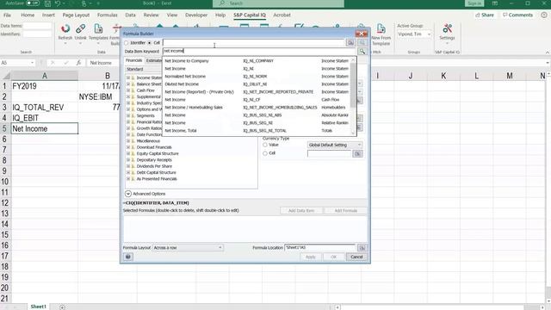
Task: Click the currency cell range picker icon
Action: coord(358,153)
